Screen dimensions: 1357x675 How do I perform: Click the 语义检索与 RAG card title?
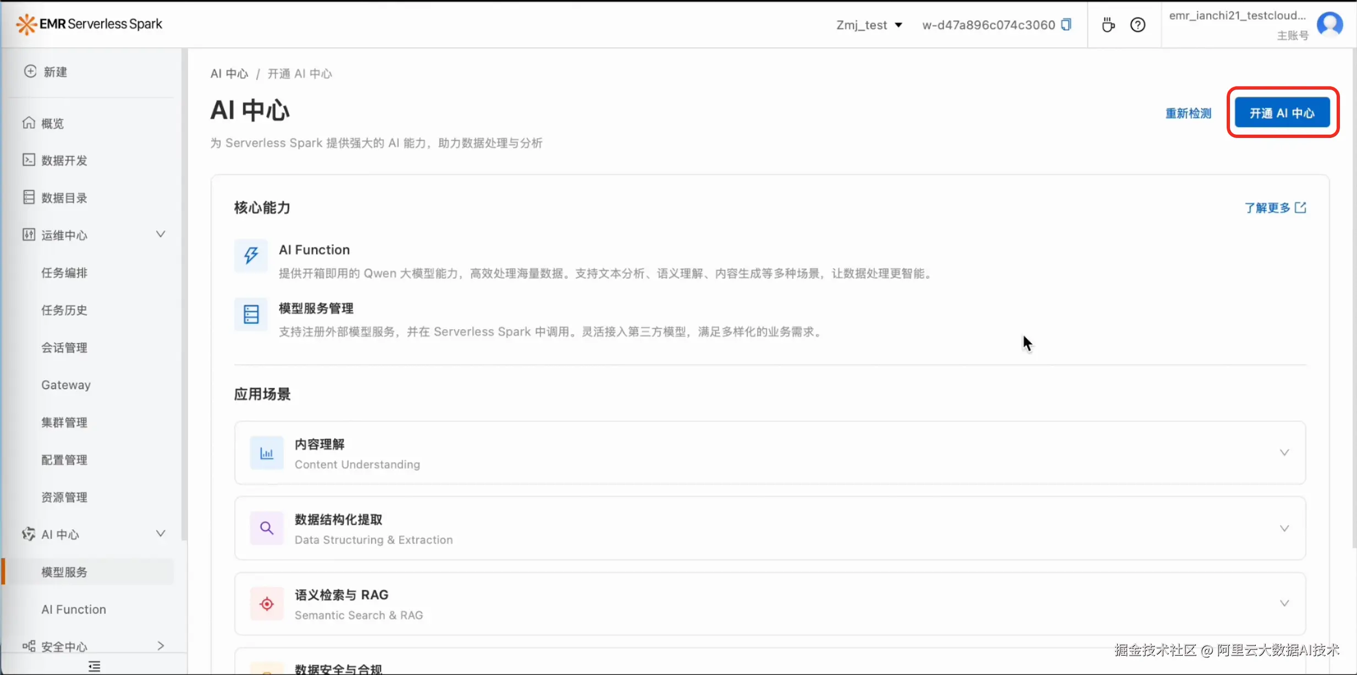coord(341,595)
